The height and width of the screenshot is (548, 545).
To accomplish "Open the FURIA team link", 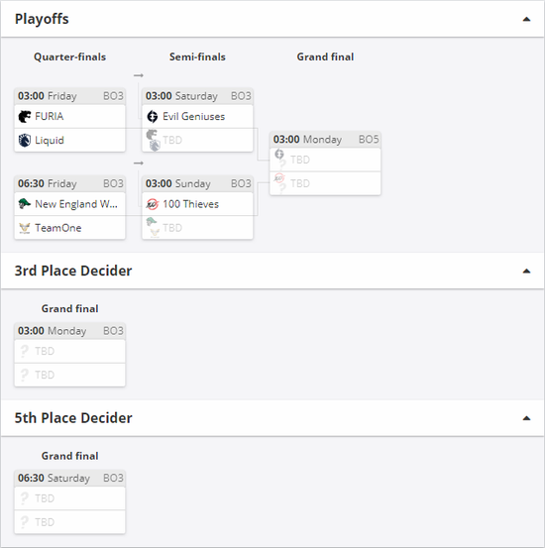I will [50, 116].
